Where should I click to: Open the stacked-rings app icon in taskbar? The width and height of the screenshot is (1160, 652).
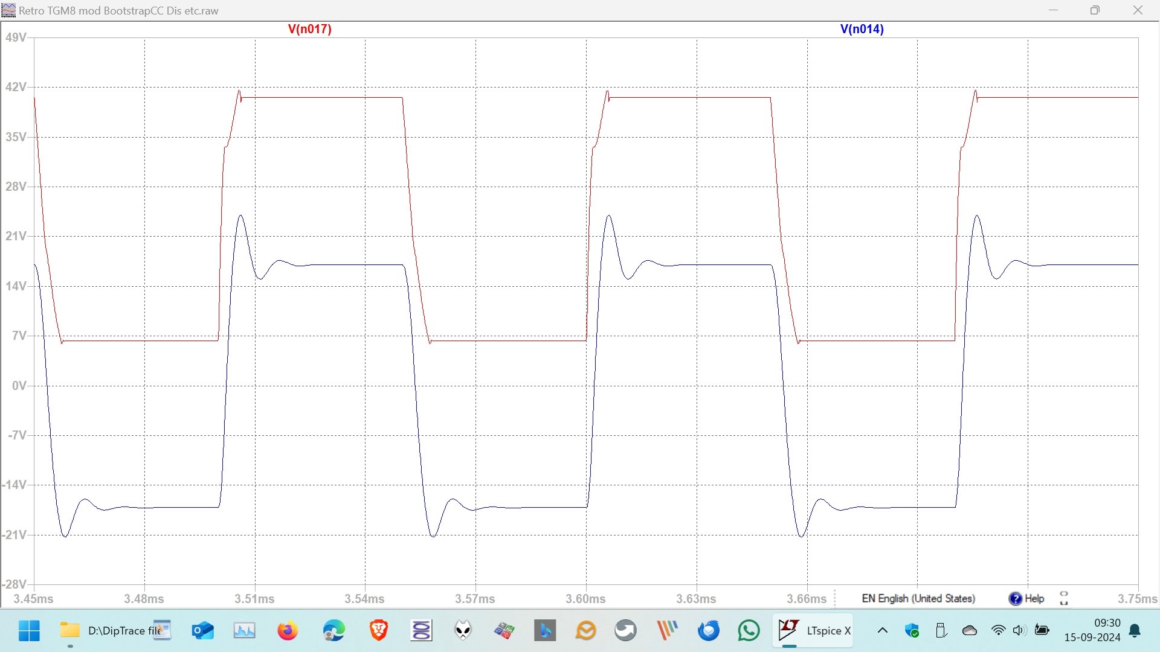click(421, 631)
